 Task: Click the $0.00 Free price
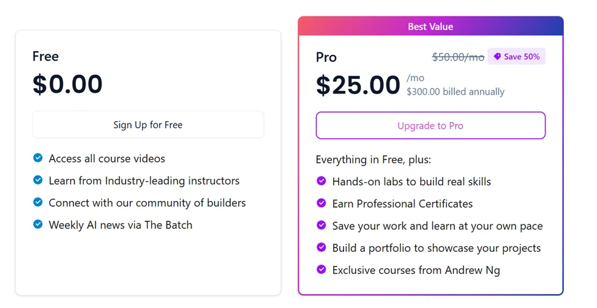pos(67,84)
